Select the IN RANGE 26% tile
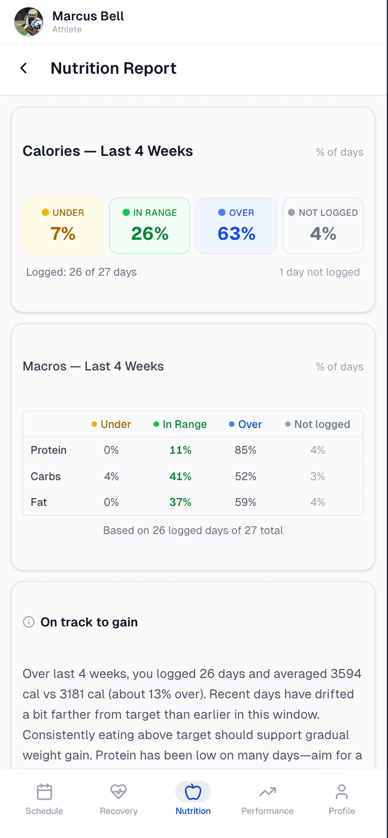The width and height of the screenshot is (388, 838). pos(150,226)
